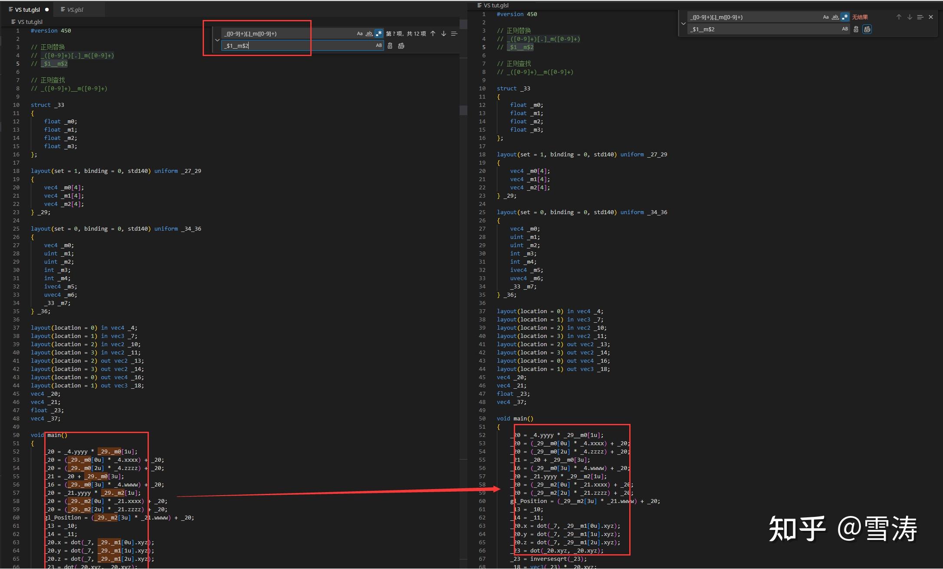
Task: Toggle Match Whole Word in left find widget
Action: point(369,33)
